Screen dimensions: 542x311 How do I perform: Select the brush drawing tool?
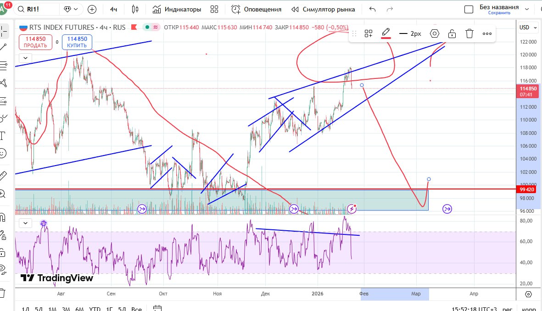[3, 118]
